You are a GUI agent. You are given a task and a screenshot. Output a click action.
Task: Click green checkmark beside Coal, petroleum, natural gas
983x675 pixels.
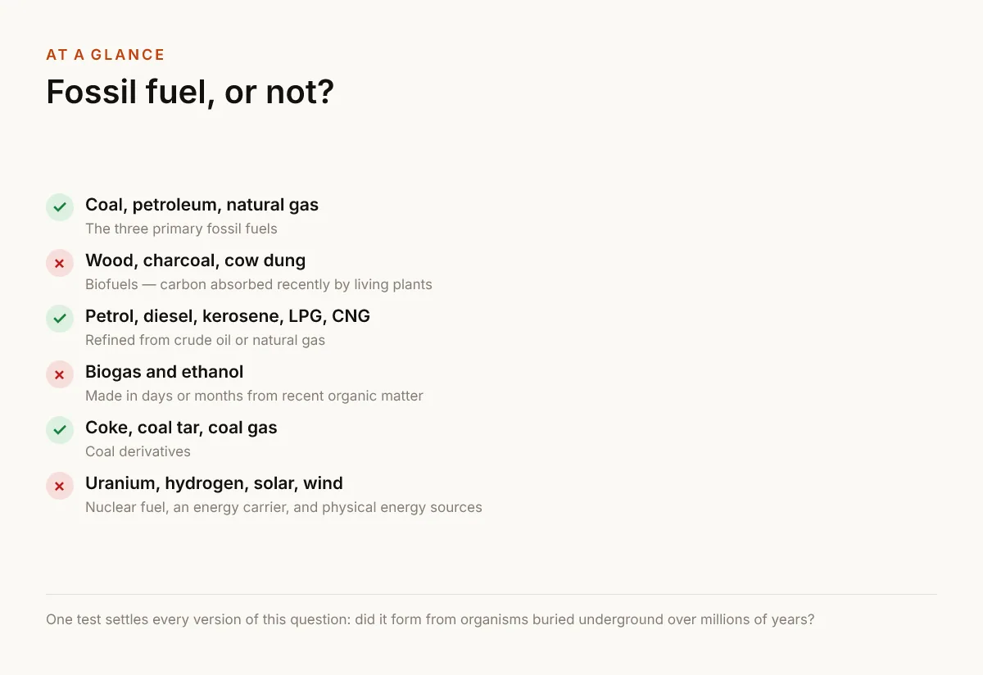60,208
